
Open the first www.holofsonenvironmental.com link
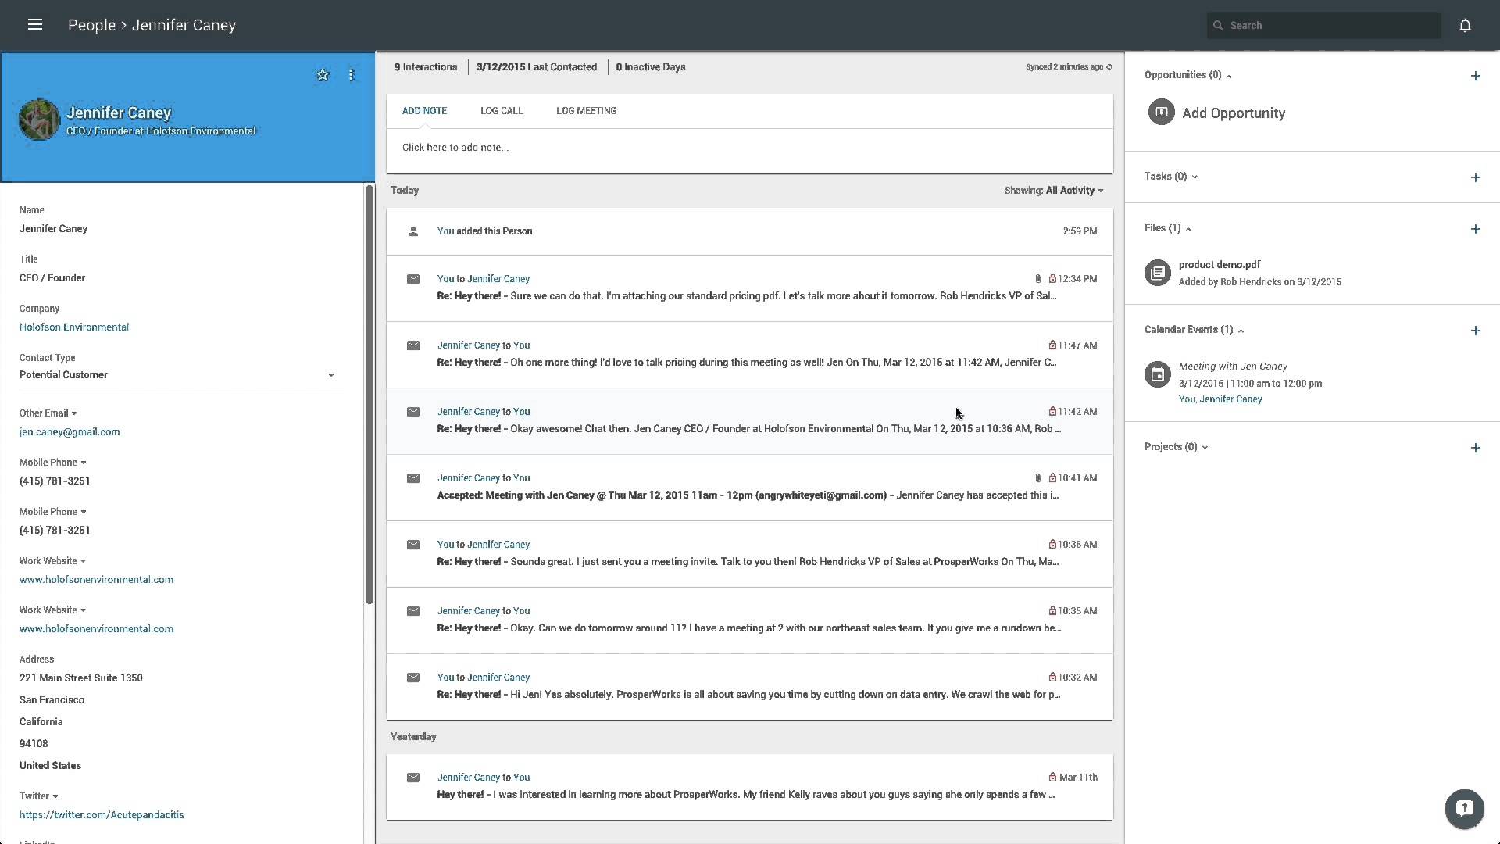pos(96,580)
